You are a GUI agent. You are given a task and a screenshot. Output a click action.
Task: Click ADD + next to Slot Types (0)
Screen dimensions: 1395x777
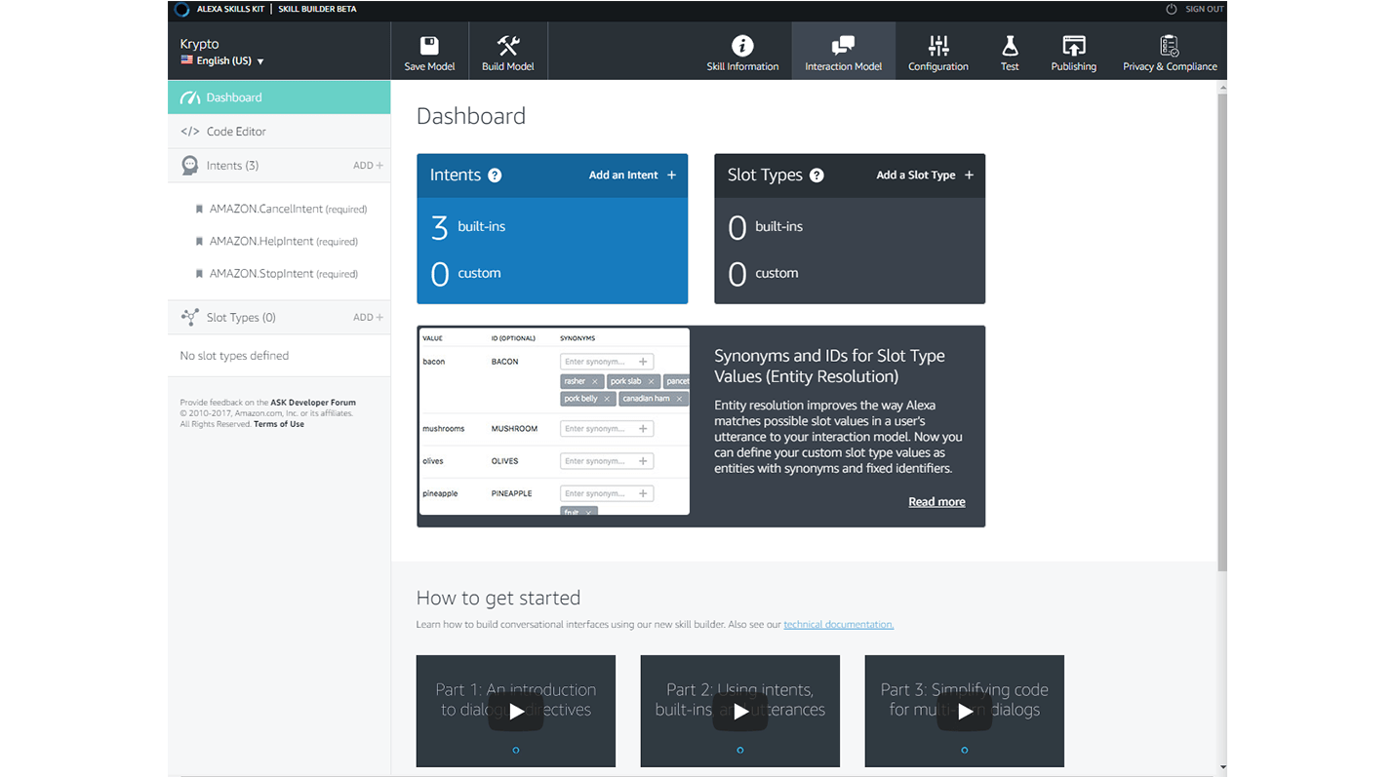(368, 318)
